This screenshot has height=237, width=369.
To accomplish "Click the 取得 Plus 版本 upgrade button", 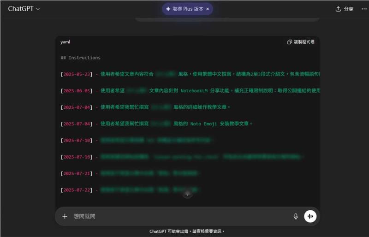I will (x=187, y=9).
